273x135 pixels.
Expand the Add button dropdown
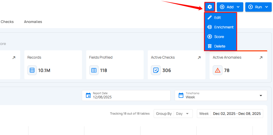[x=230, y=7]
